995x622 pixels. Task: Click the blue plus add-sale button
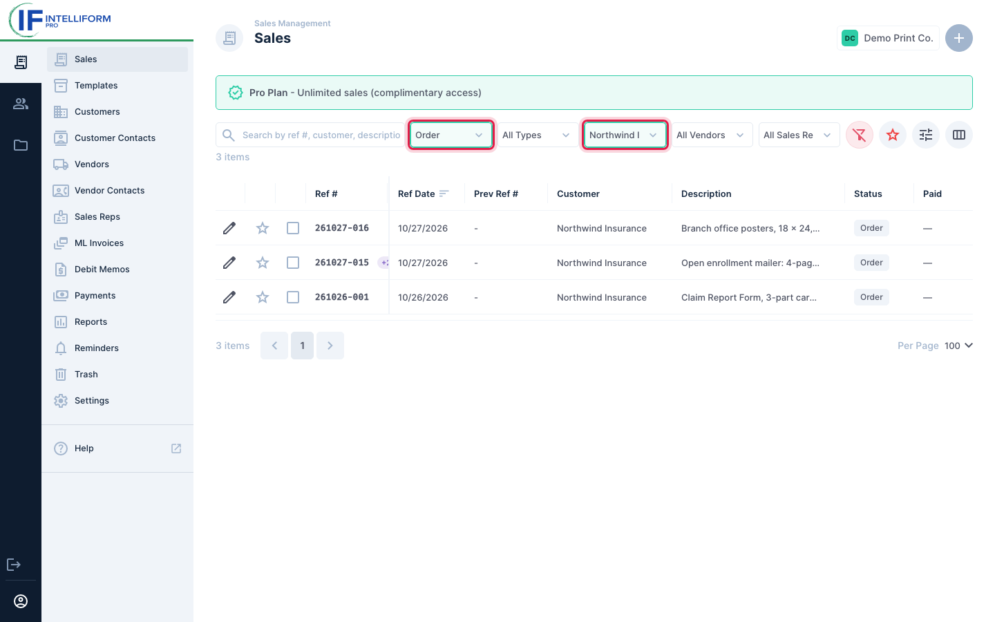959,38
